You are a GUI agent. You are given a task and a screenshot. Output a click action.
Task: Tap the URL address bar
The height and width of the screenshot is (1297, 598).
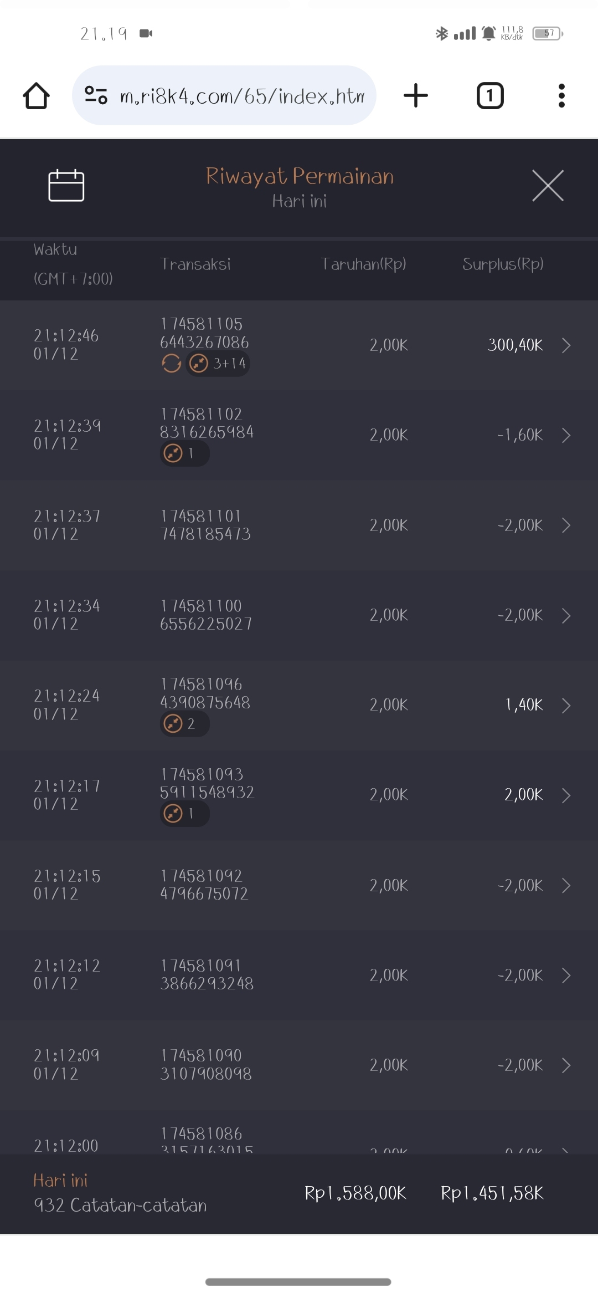242,96
